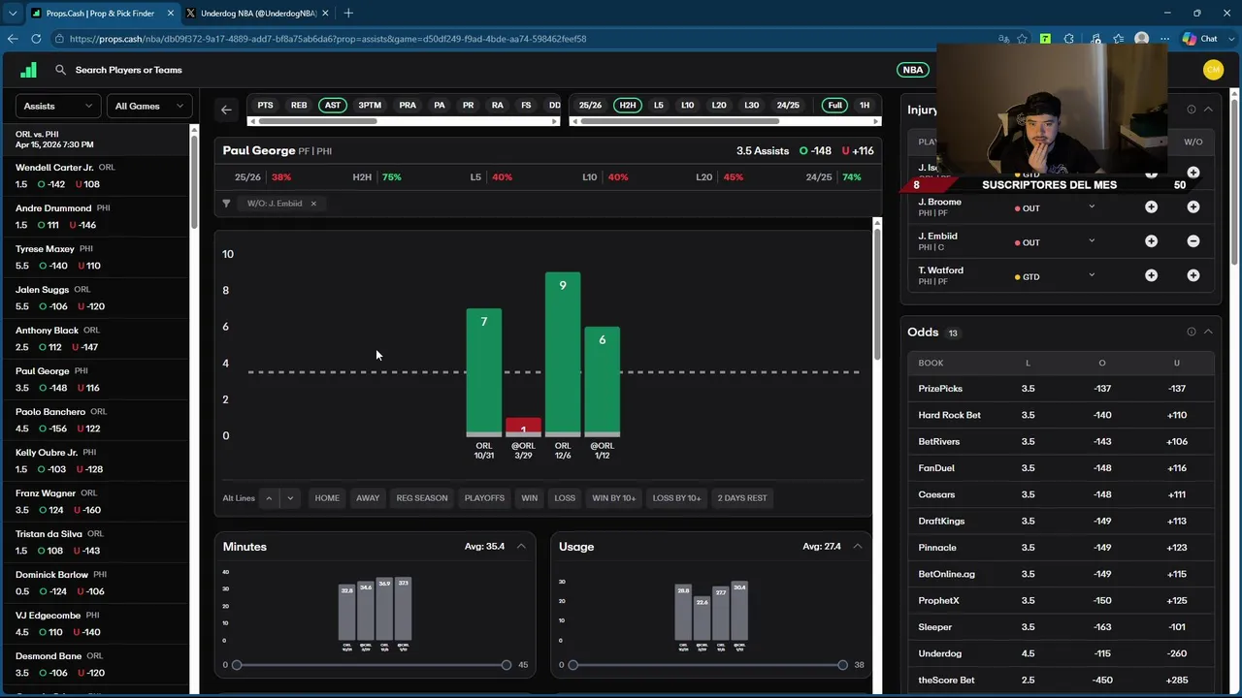Click the Usage slider right handle

point(842,665)
